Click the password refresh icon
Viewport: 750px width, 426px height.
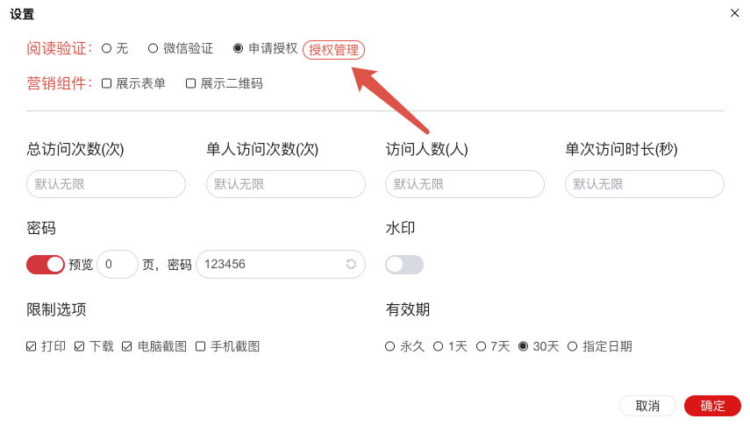tap(351, 264)
